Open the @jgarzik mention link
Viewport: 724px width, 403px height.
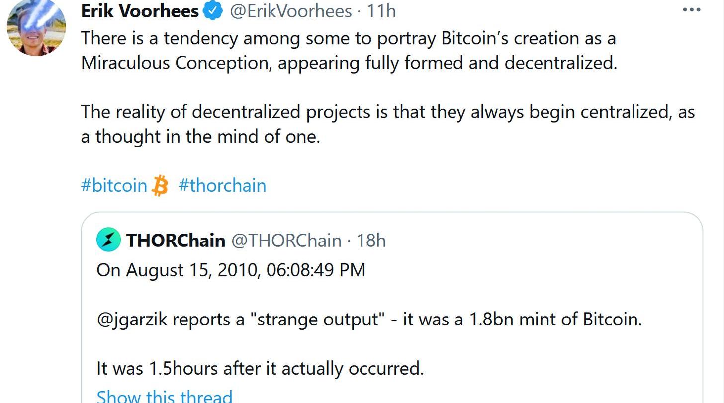pos(132,319)
